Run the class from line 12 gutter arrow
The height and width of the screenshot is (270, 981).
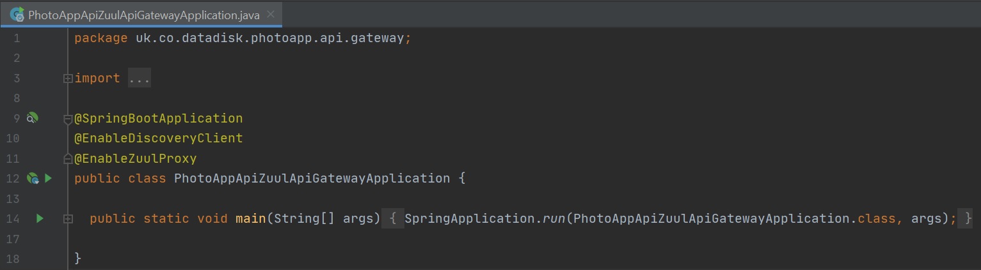coord(48,178)
